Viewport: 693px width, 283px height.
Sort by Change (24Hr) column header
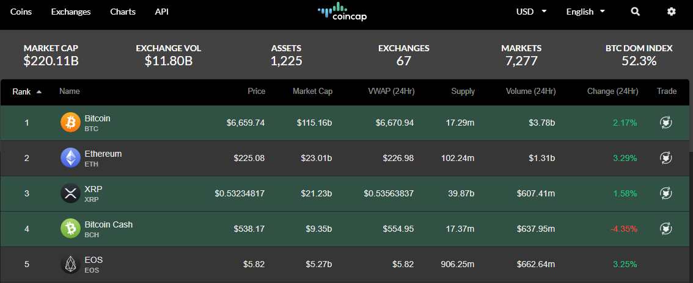point(612,91)
